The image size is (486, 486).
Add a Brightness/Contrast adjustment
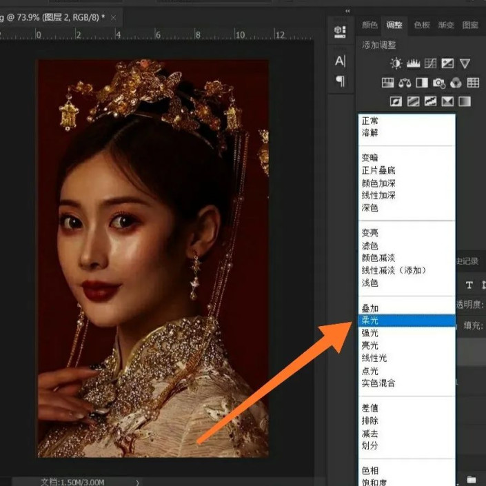[396, 63]
